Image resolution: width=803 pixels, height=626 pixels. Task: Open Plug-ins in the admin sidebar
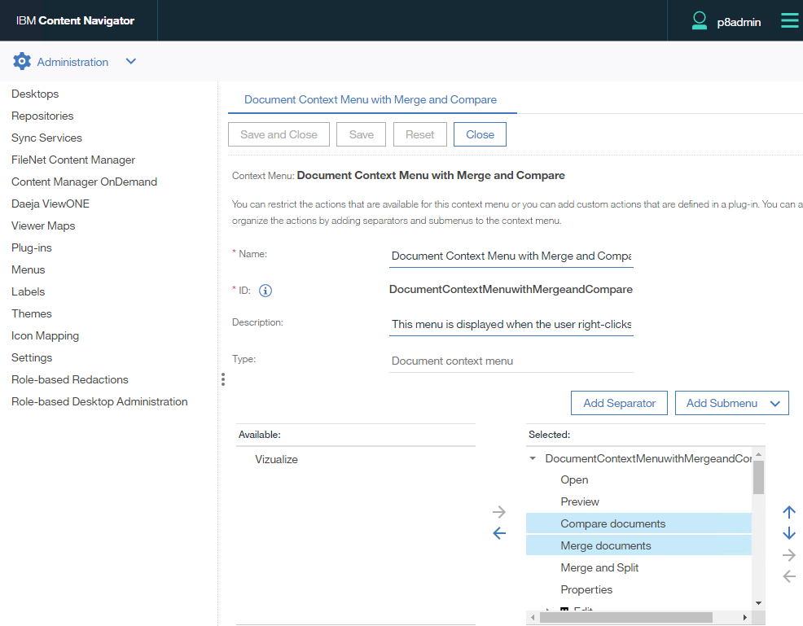[x=32, y=247]
